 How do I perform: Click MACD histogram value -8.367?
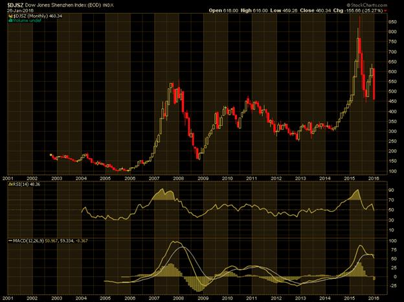(x=82, y=241)
